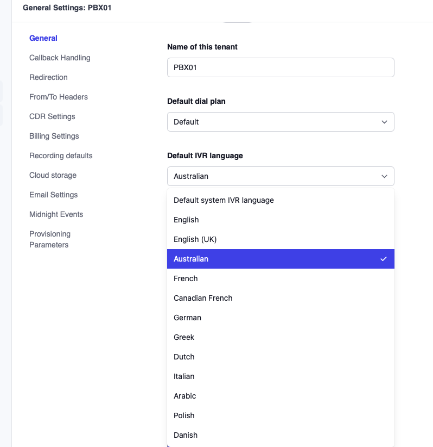Screen dimensions: 433x447
Task: Click the checkmark on Australian option
Action: point(384,259)
